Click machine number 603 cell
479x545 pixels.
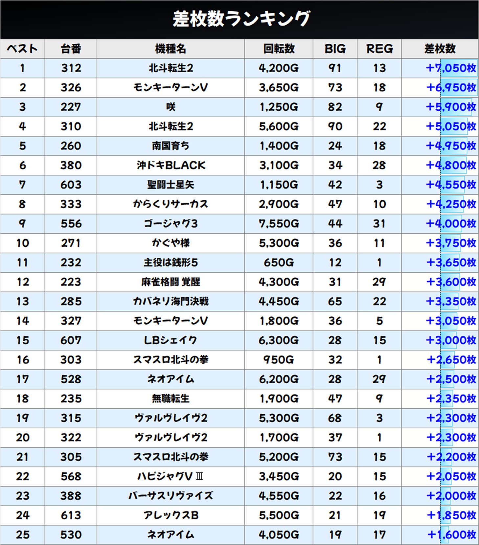tap(71, 185)
